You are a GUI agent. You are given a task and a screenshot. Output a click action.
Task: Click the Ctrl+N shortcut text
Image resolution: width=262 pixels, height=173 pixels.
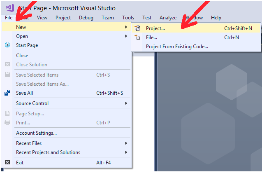tap(232, 37)
